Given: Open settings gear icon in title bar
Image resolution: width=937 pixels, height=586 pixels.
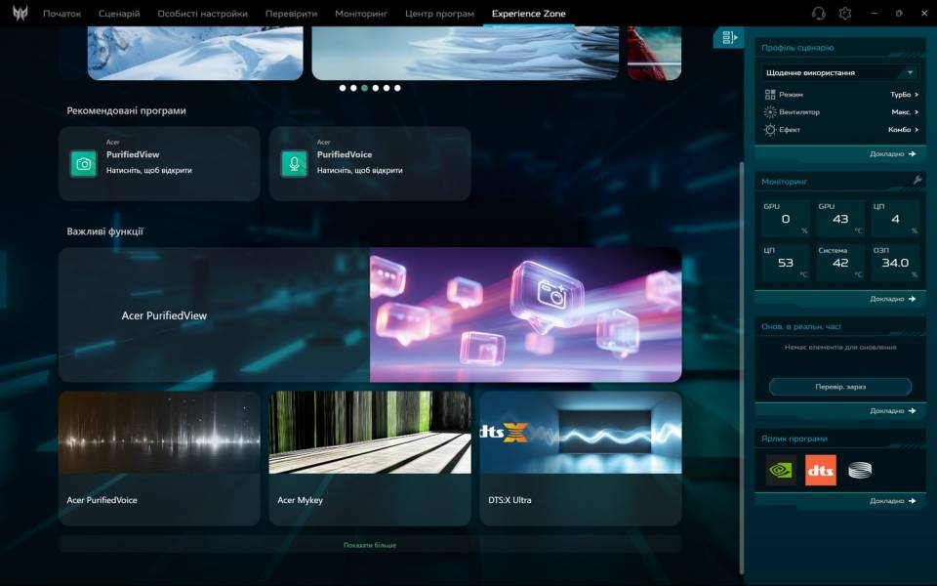Looking at the screenshot, I should (x=845, y=13).
